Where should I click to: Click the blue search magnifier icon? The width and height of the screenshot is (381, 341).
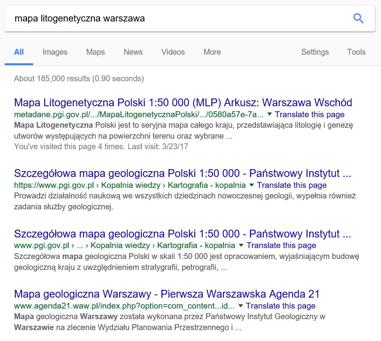tap(358, 18)
